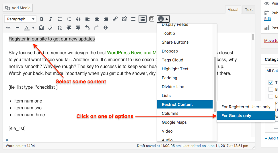Select Divider Line shortcode

tap(185, 87)
